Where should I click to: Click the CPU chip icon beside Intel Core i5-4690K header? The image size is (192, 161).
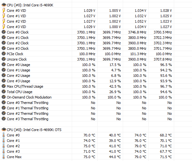coord(4,5)
